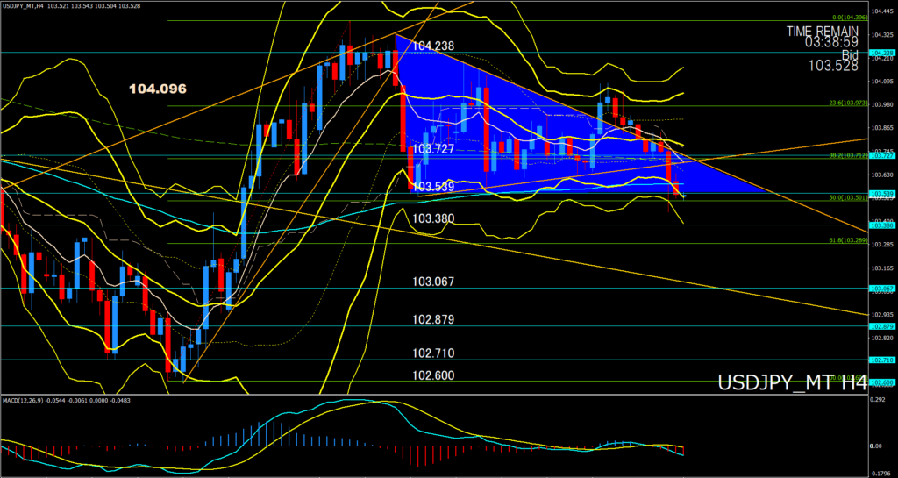Click the MACD(12,26,9) indicator label
Viewport: 898px width, 478px height.
coord(67,400)
